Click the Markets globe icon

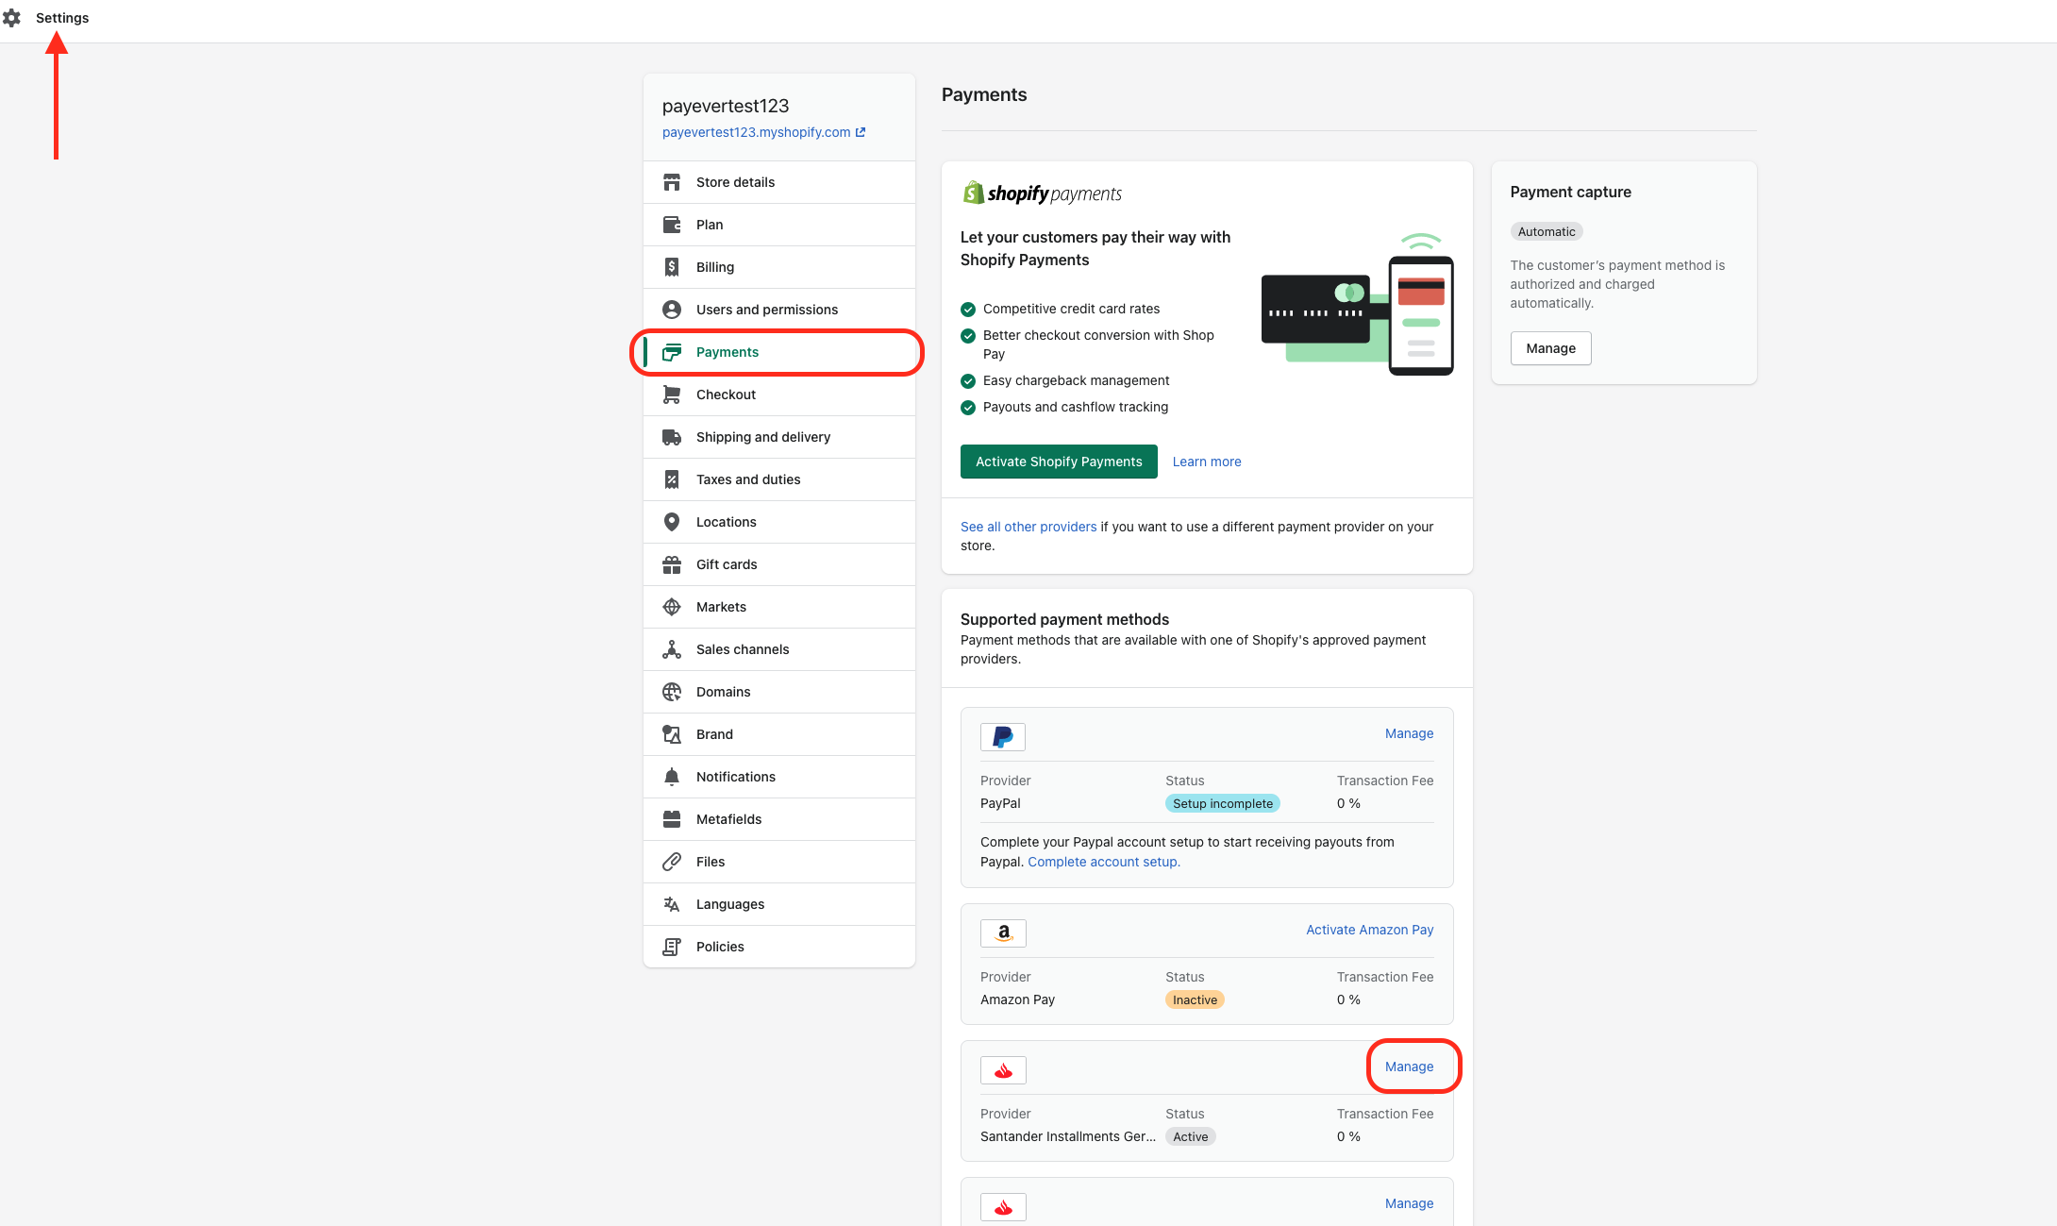click(672, 607)
